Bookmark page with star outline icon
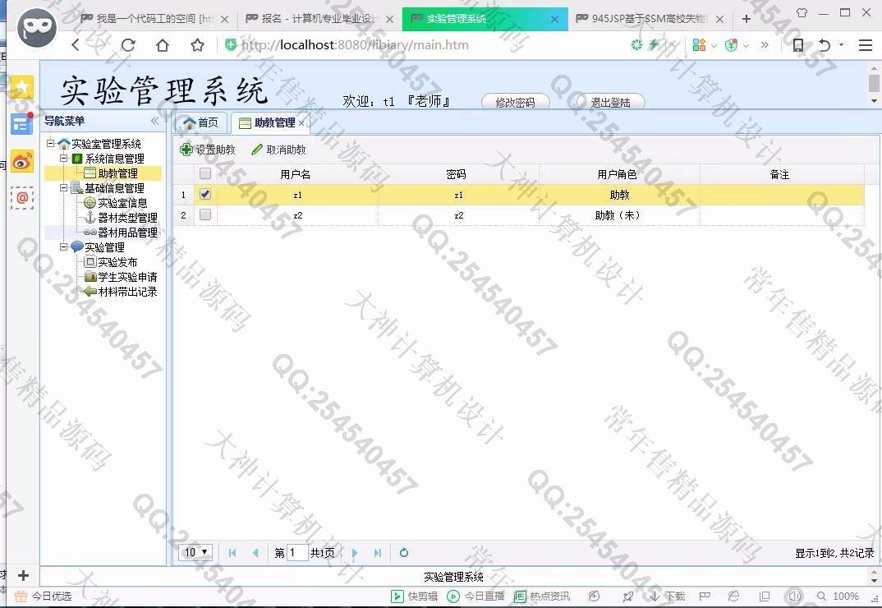Screen dimensions: 882x608 (197, 45)
